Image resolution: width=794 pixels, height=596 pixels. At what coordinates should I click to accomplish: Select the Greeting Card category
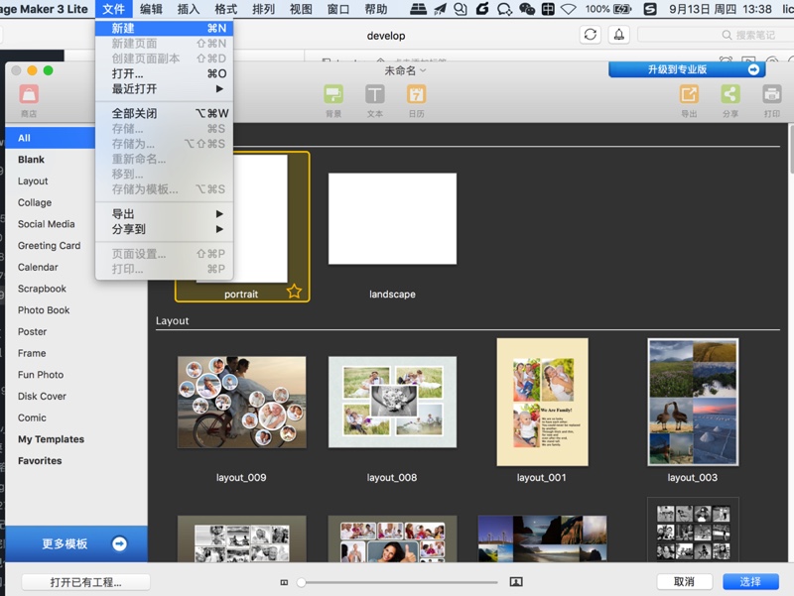51,245
